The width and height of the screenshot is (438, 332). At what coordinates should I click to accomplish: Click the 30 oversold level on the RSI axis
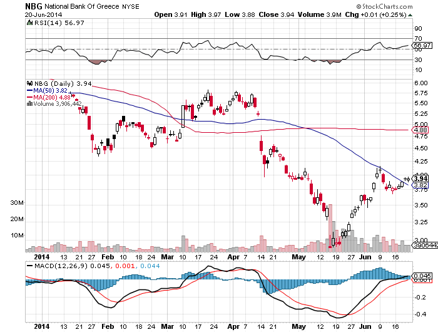(x=418, y=60)
